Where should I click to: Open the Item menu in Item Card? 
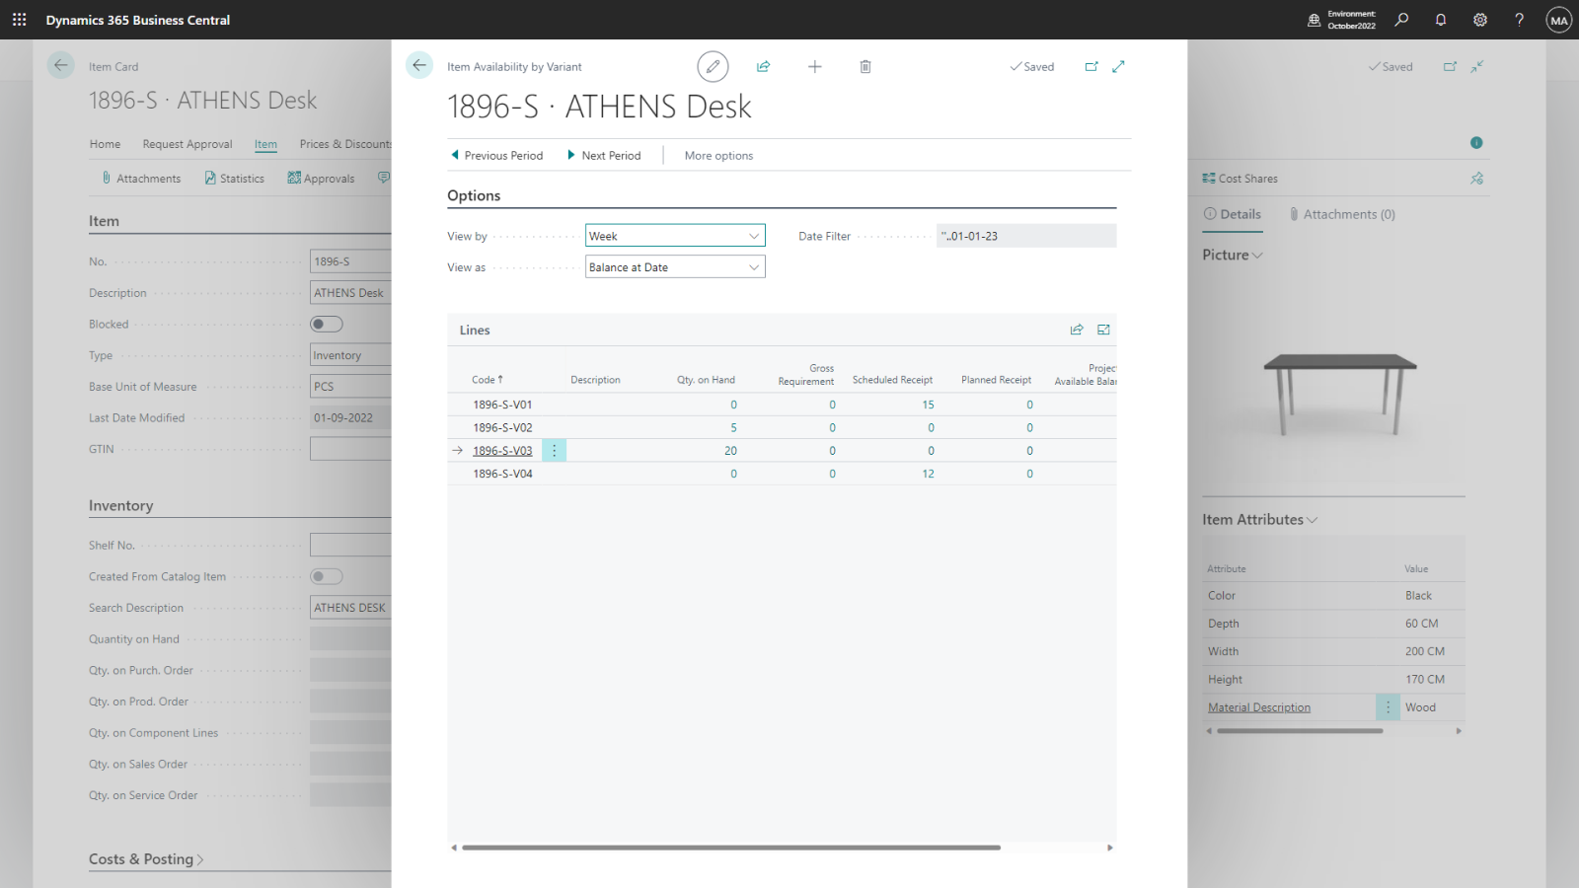click(x=265, y=144)
